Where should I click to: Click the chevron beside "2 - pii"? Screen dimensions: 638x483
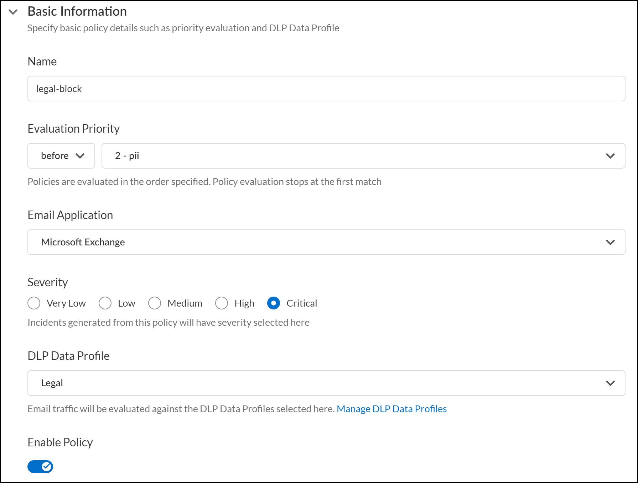pyautogui.click(x=610, y=155)
